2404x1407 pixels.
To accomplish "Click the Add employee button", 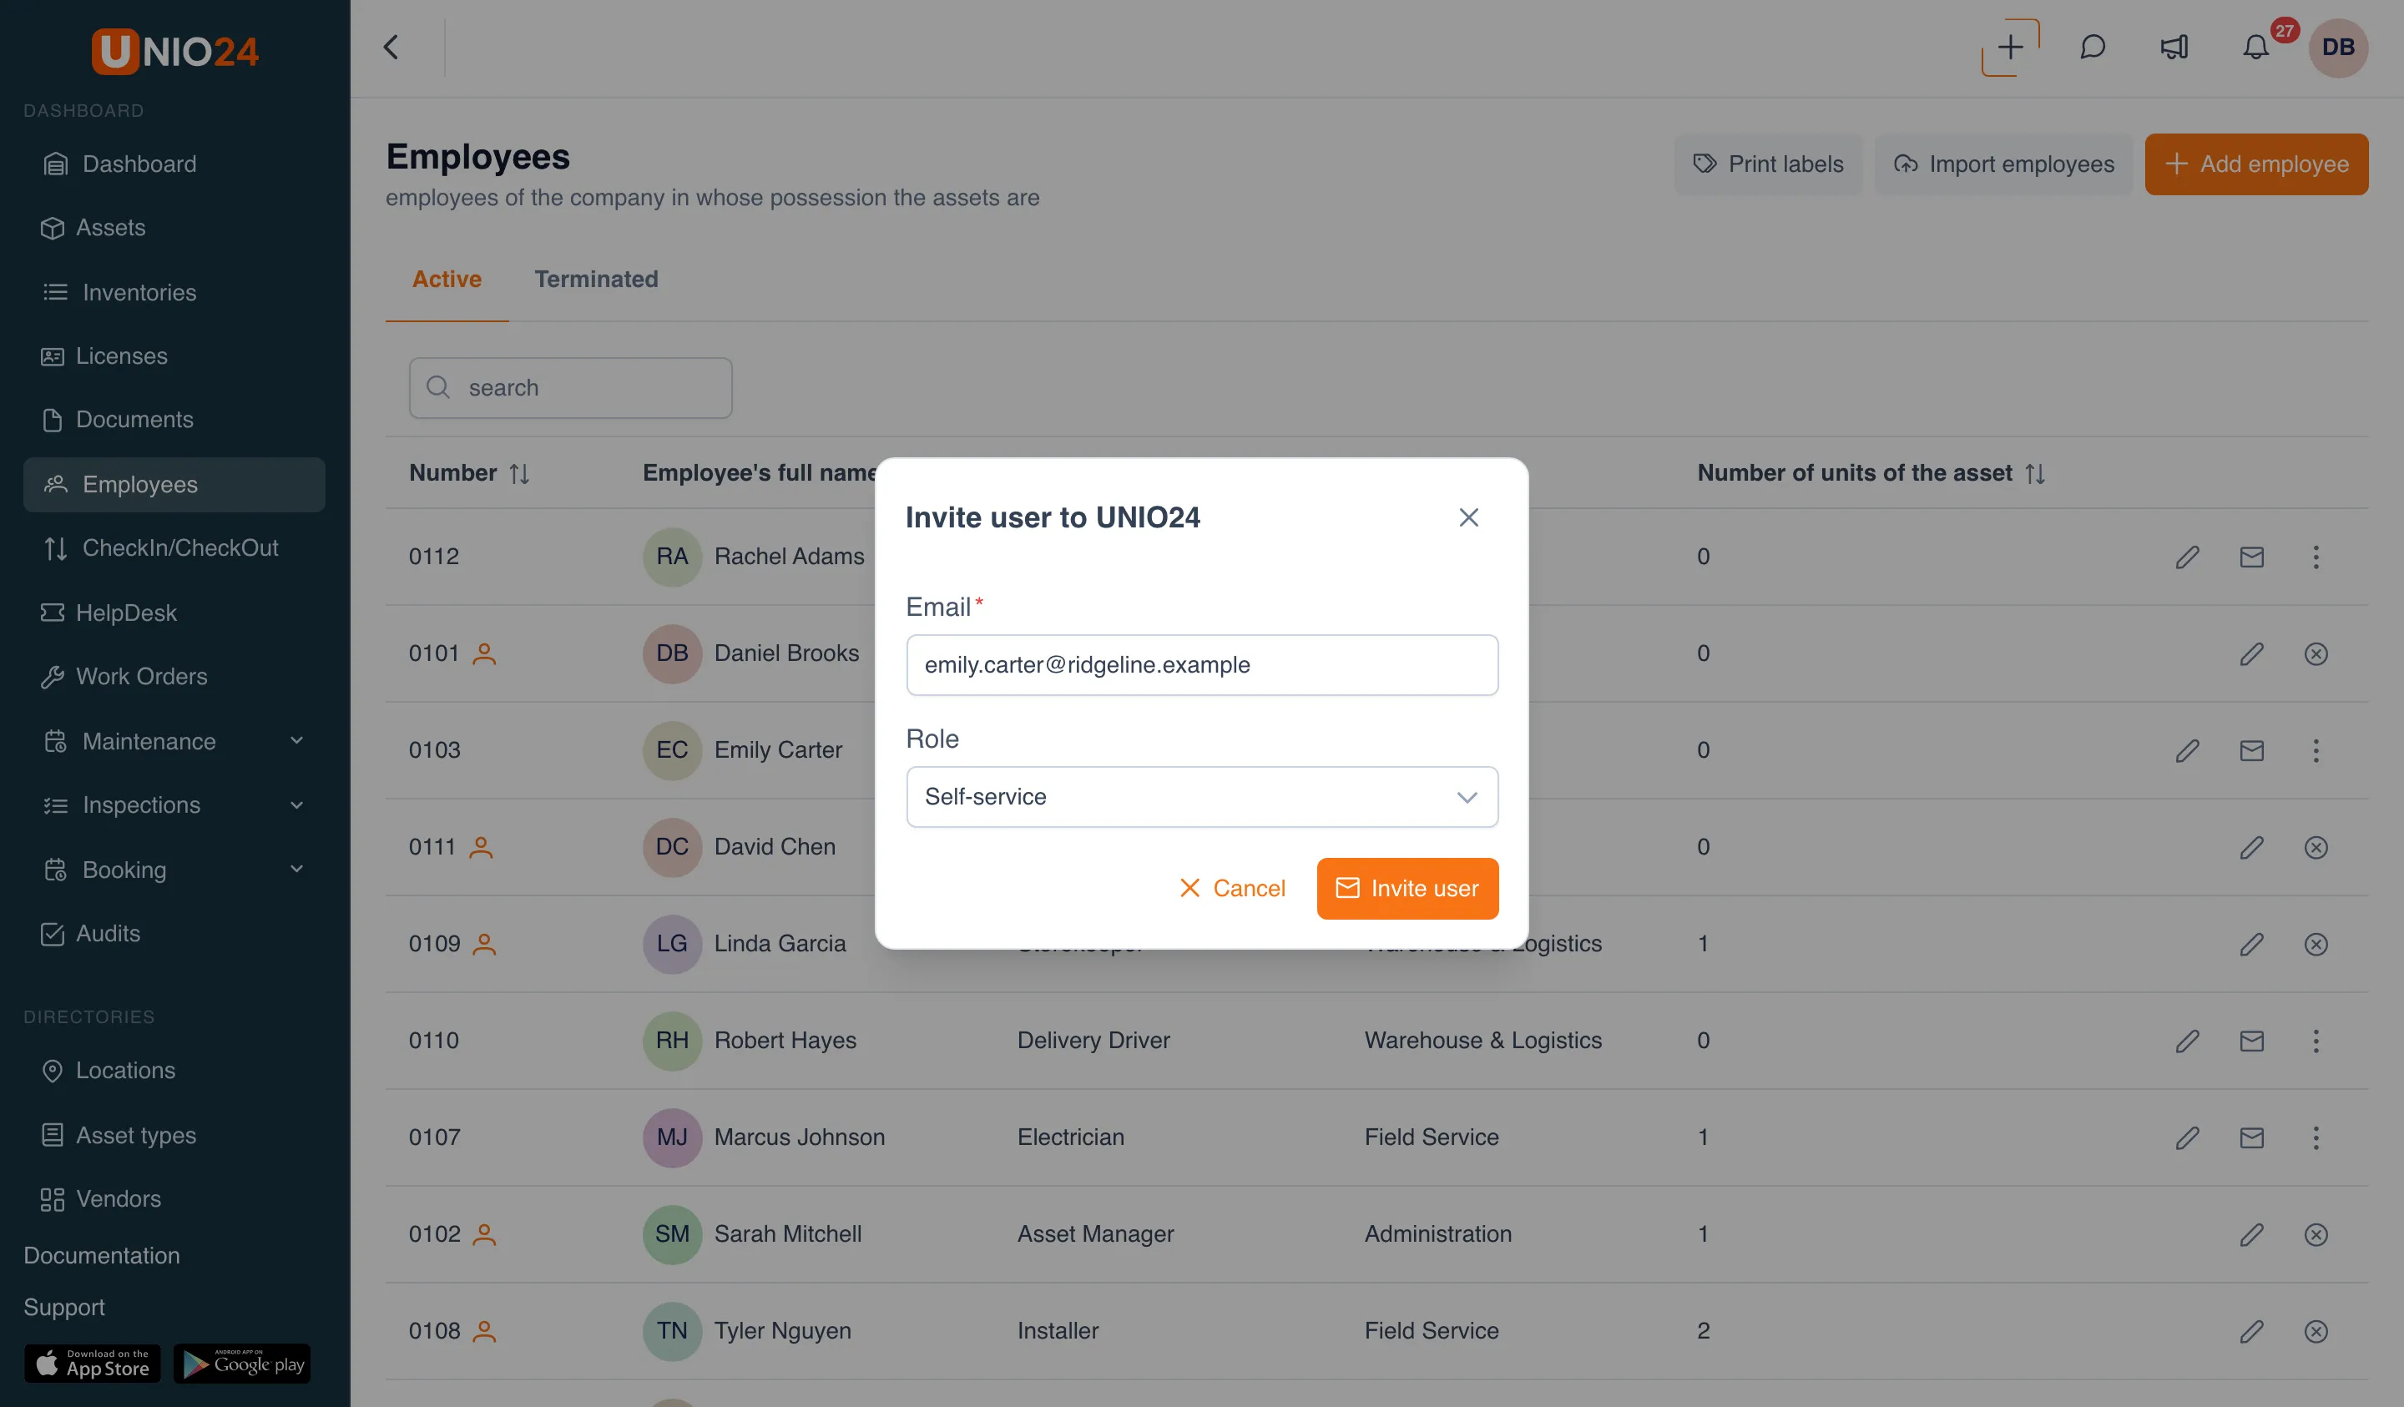I will (2256, 164).
